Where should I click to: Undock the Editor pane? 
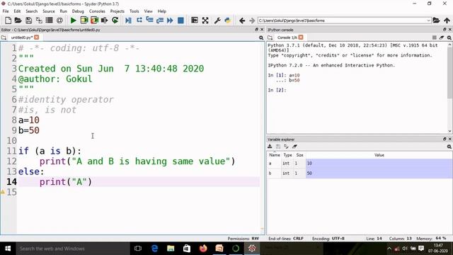tap(256, 30)
